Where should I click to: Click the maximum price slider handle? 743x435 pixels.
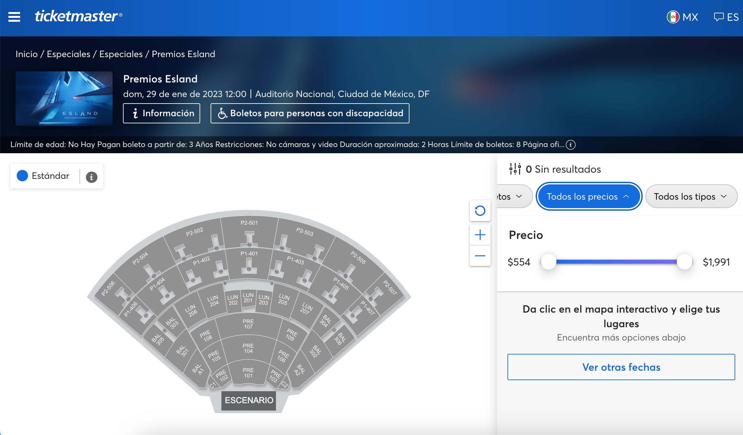(685, 262)
